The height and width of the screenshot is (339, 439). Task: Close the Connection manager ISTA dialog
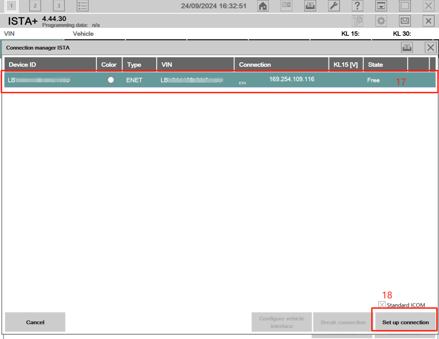pos(431,48)
